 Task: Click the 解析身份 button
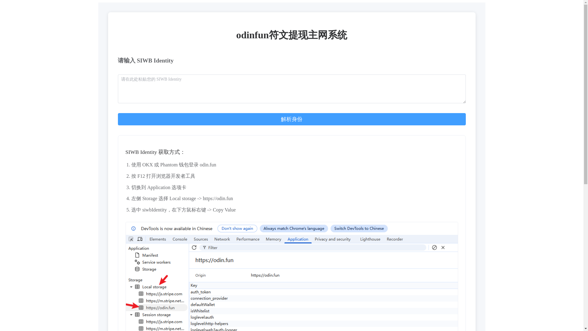(x=292, y=119)
